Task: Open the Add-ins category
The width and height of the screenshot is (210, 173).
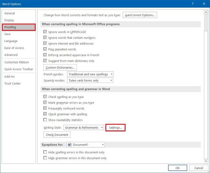Action: tap(19, 76)
